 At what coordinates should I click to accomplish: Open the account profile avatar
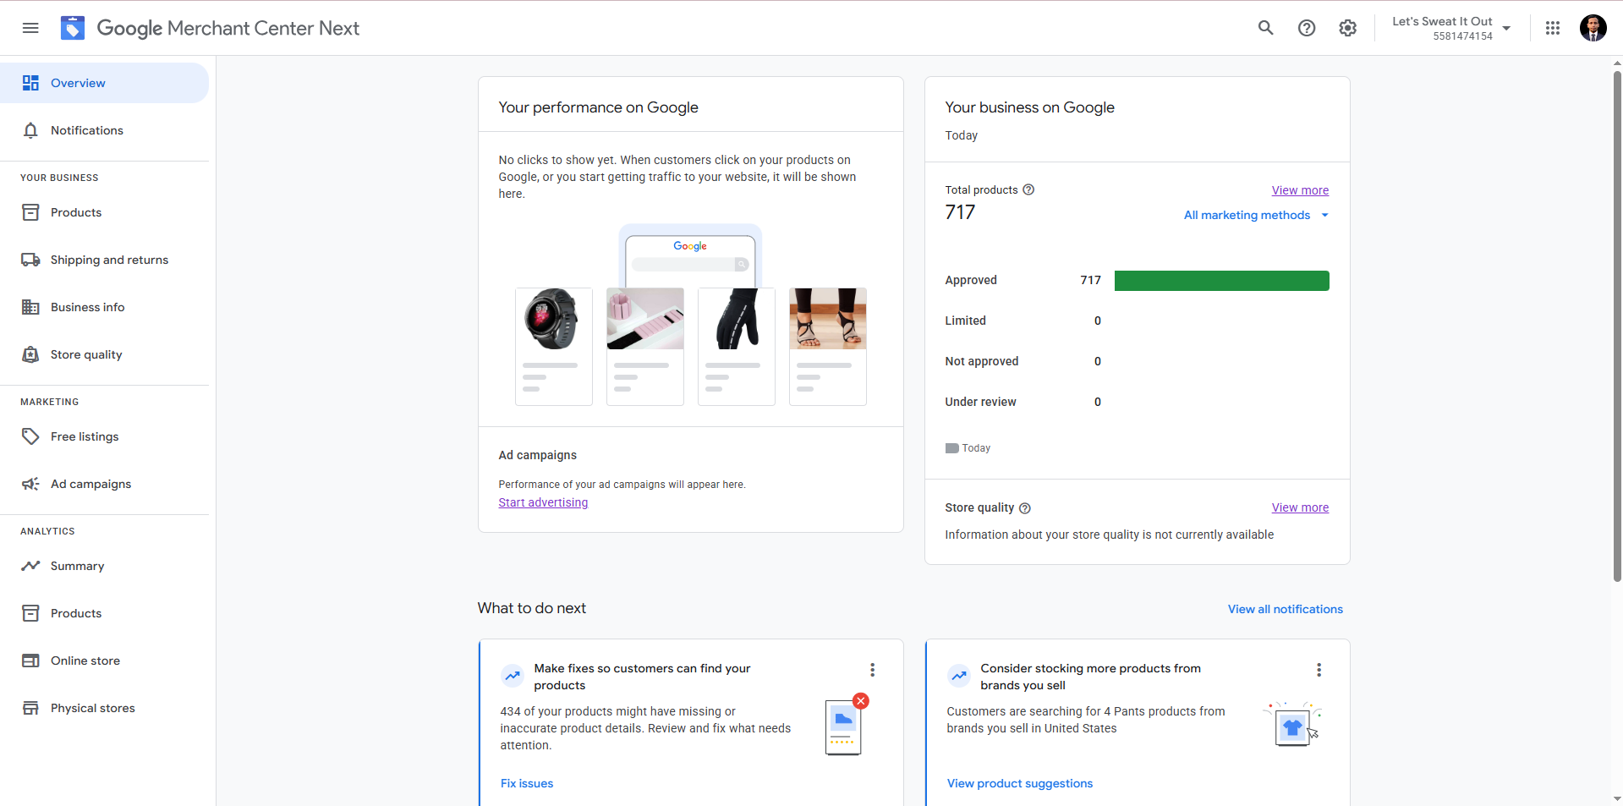1593,28
